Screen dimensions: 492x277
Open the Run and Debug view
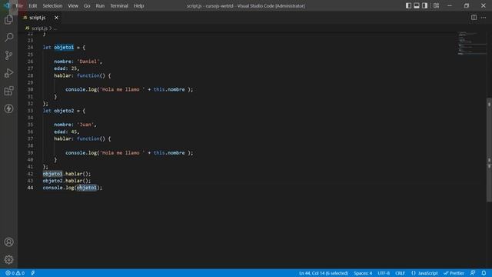pyautogui.click(x=8, y=73)
